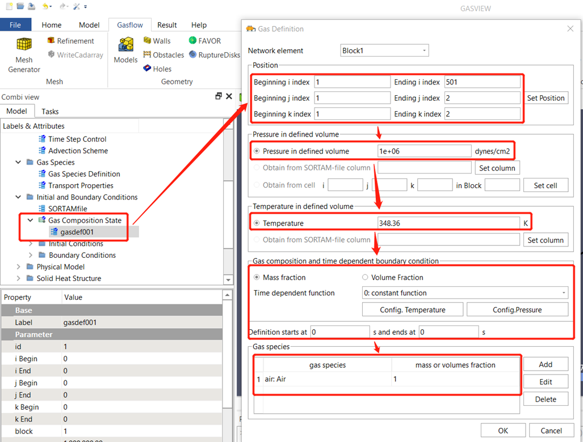Click the Refinement icon
This screenshot has height=442, width=583.
click(x=51, y=40)
